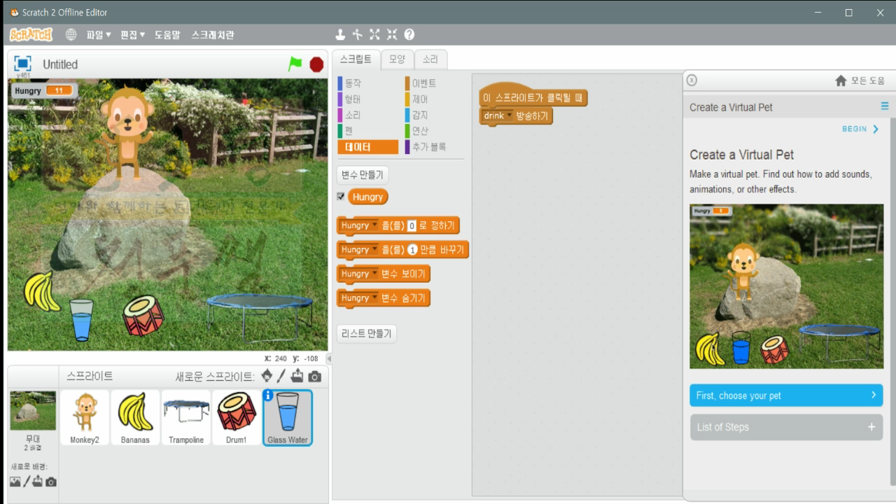Select the 데이터 block category

pos(367,147)
